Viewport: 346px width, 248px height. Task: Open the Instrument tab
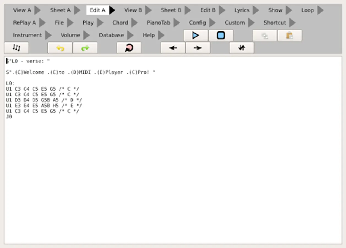coord(28,35)
